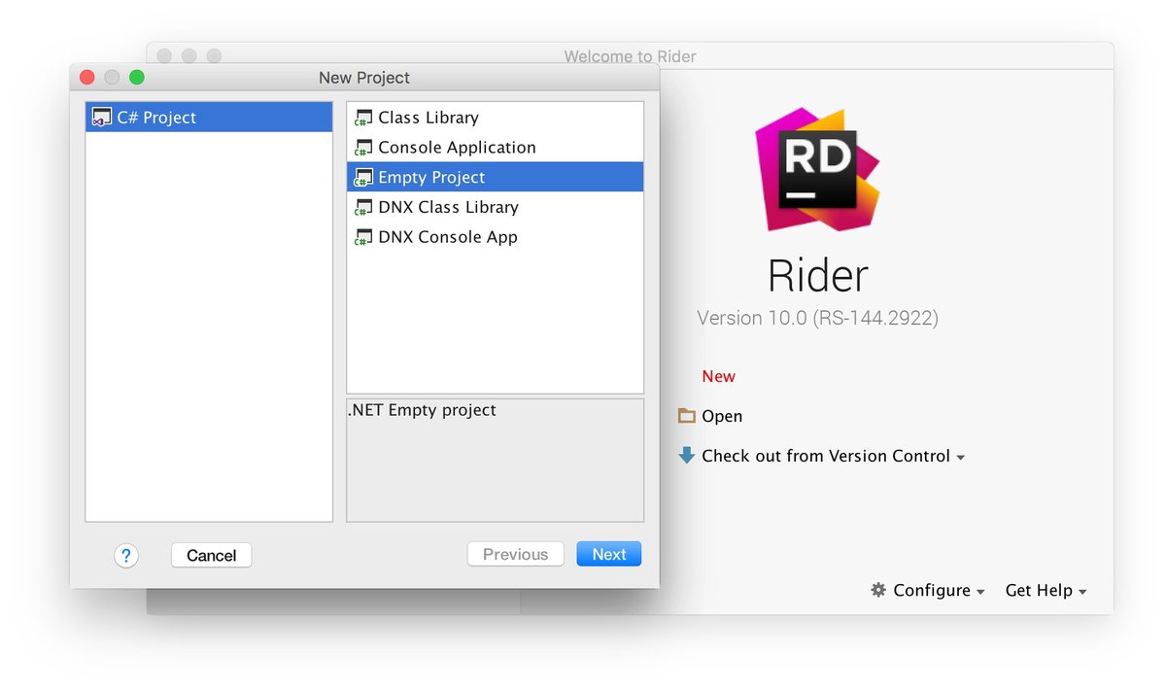Click the Previous button
Screen dimensions: 1166x688
coord(515,554)
